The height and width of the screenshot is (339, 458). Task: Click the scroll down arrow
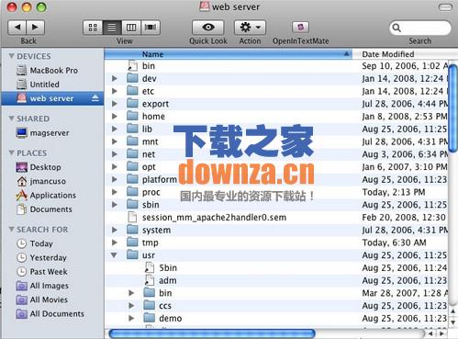coord(453,322)
